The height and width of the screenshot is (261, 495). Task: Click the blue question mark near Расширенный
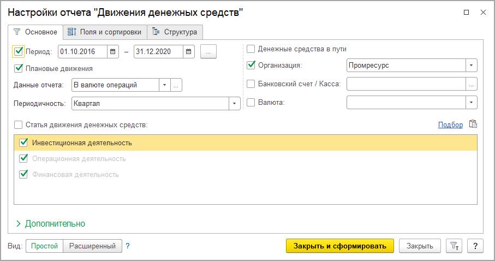click(x=128, y=246)
